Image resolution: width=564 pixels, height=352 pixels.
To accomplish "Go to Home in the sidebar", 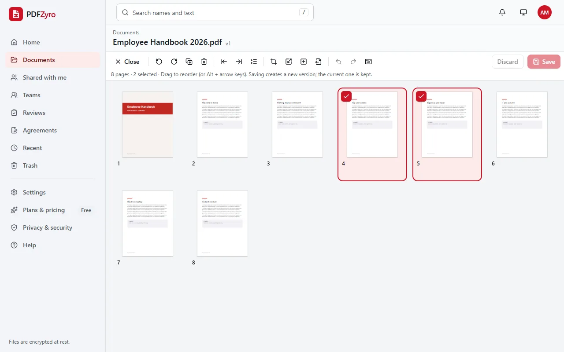I will [x=53, y=42].
